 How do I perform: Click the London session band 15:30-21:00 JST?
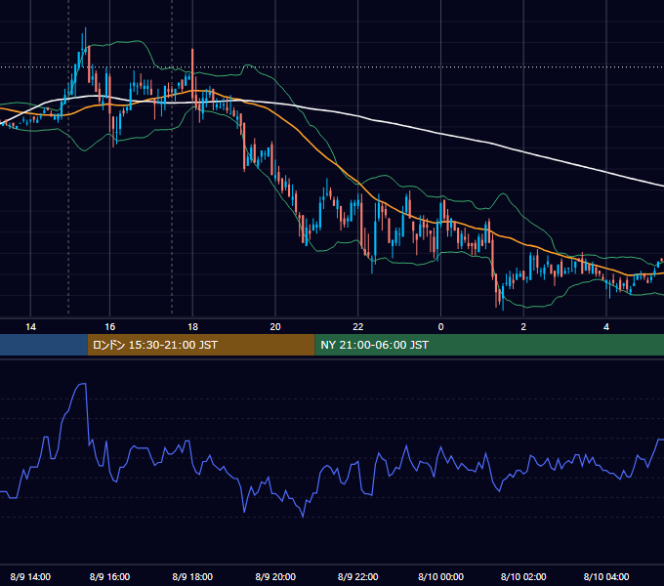201,345
